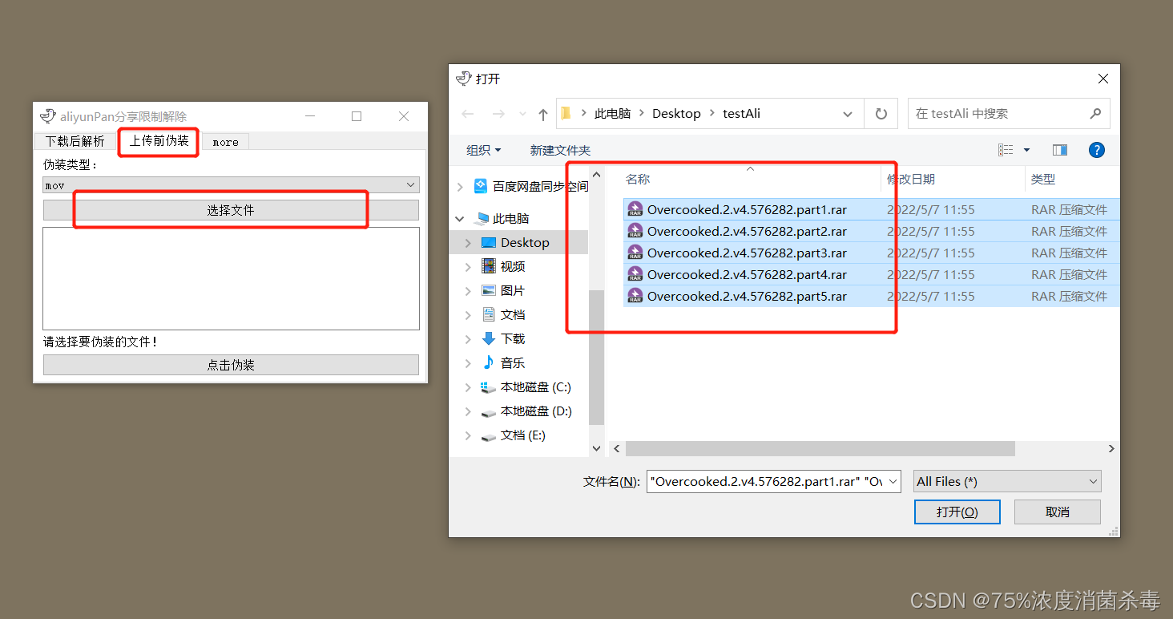
Task: Select file name Overcooked.2.v4.576282.part1.rar
Action: (747, 209)
